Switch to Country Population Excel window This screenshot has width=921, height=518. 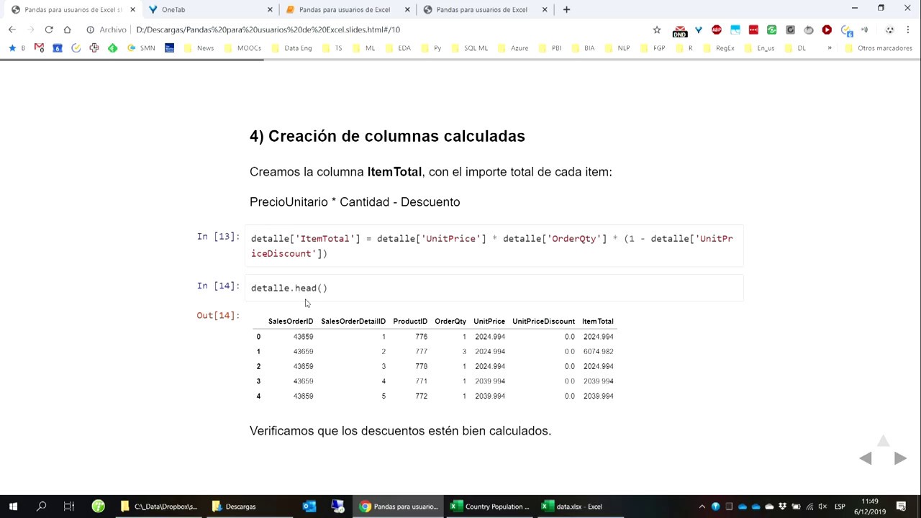click(489, 506)
